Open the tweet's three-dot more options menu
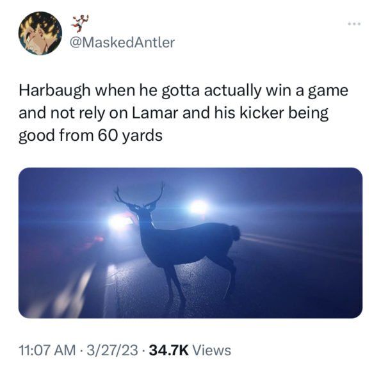Image resolution: width=381 pixels, height=370 pixels. (354, 24)
